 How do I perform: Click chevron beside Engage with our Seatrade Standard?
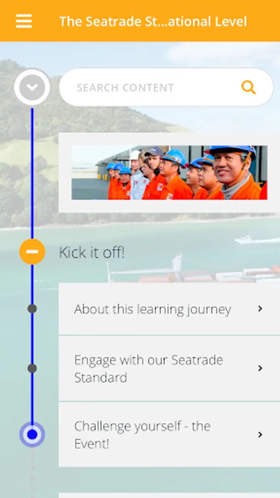tap(260, 368)
